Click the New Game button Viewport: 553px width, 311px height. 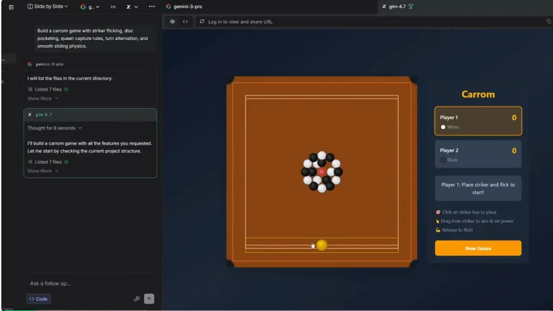(x=478, y=248)
